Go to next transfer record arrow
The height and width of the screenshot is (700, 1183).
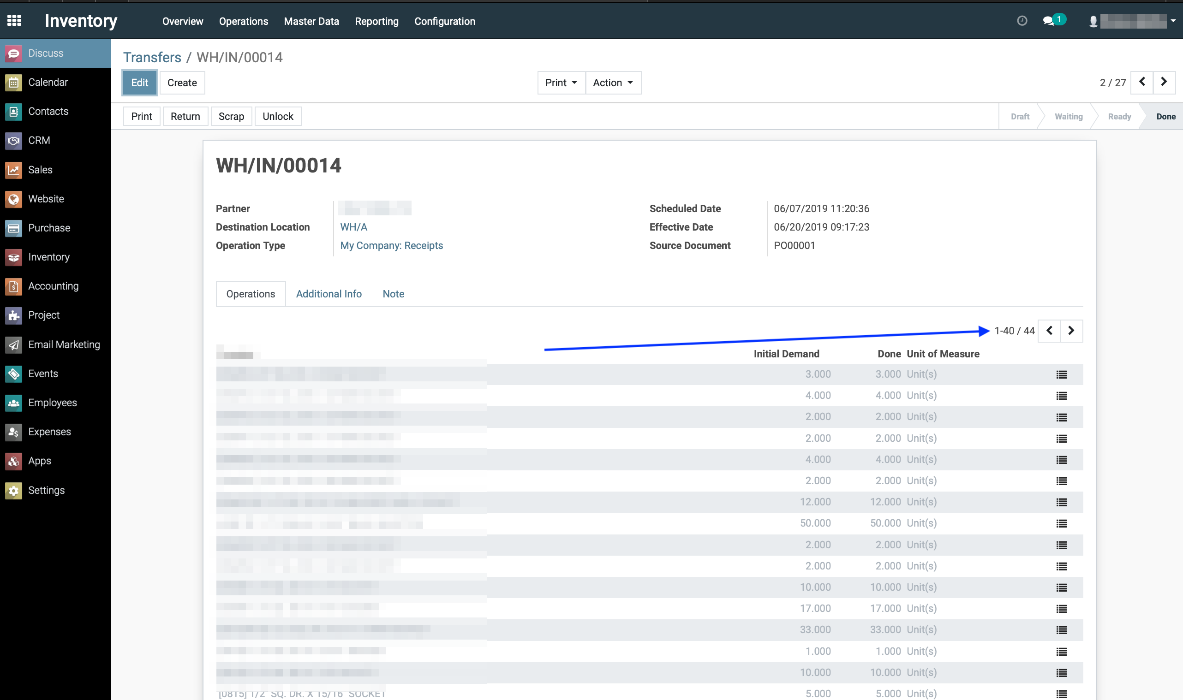point(1164,83)
